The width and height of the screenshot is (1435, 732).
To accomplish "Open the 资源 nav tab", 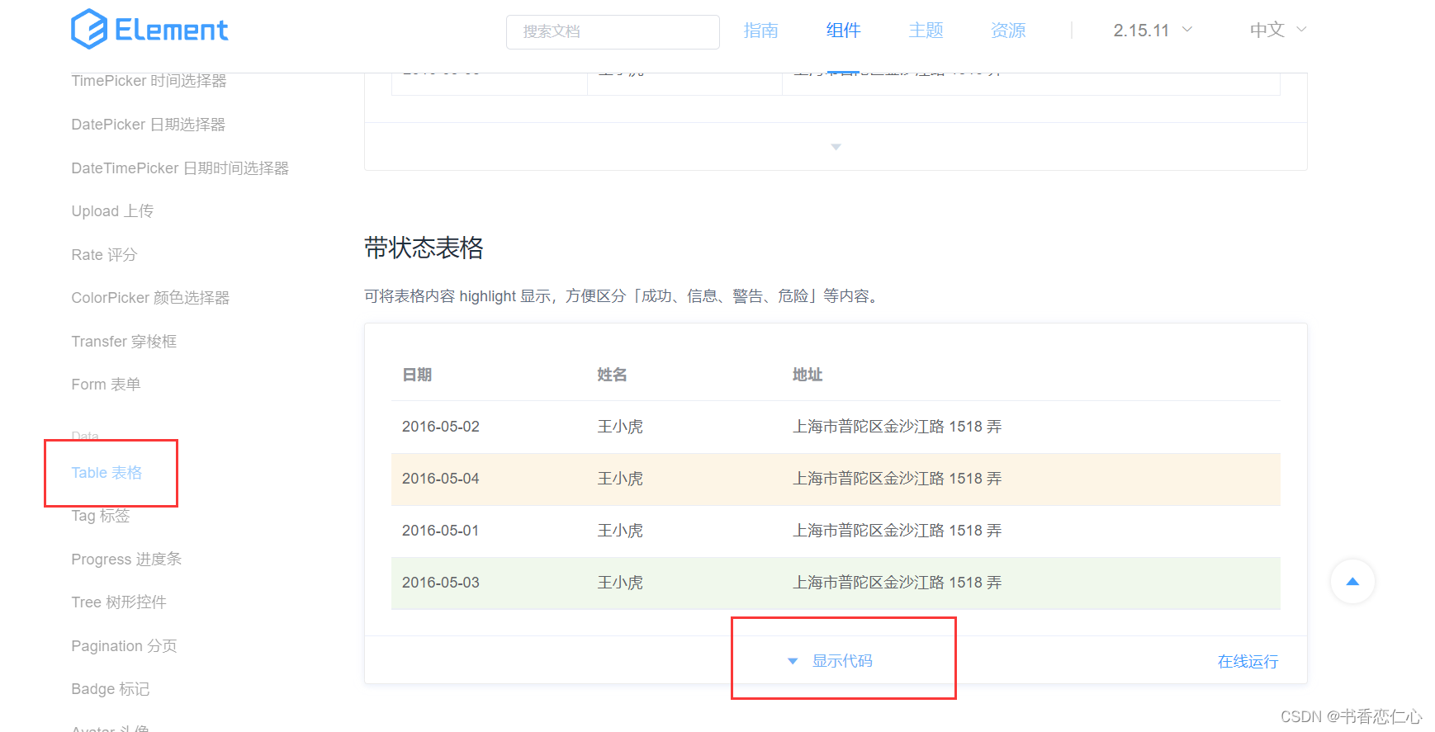I will (1008, 31).
